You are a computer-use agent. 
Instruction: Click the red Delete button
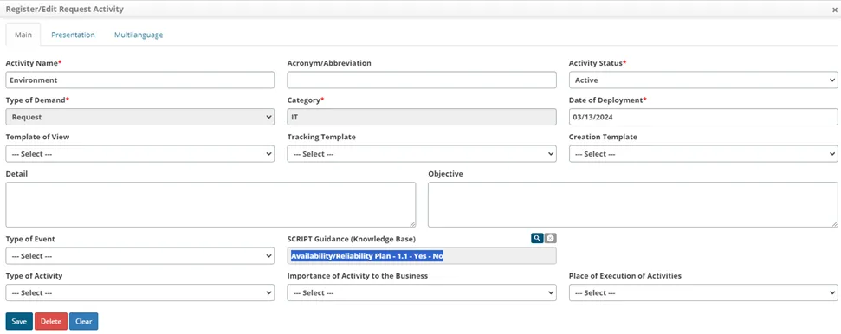pos(51,321)
